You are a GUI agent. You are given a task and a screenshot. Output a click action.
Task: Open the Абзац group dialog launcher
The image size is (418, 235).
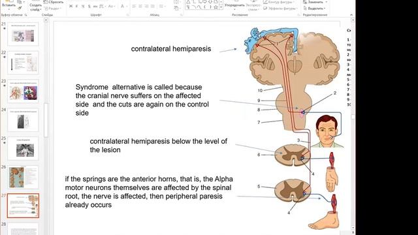(x=181, y=15)
